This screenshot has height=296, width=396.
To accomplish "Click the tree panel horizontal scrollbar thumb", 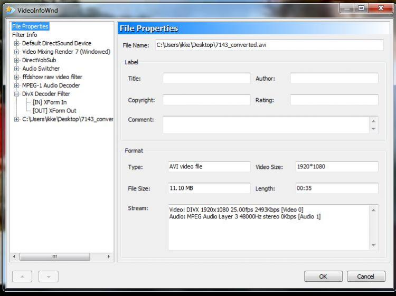I will click(54, 257).
